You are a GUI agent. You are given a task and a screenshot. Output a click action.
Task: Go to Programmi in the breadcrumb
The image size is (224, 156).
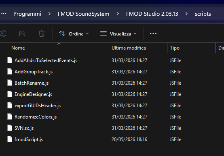(27, 14)
